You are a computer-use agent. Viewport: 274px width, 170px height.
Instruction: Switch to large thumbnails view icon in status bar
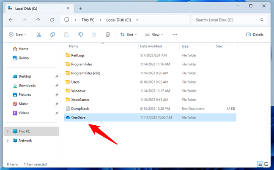coord(266,164)
